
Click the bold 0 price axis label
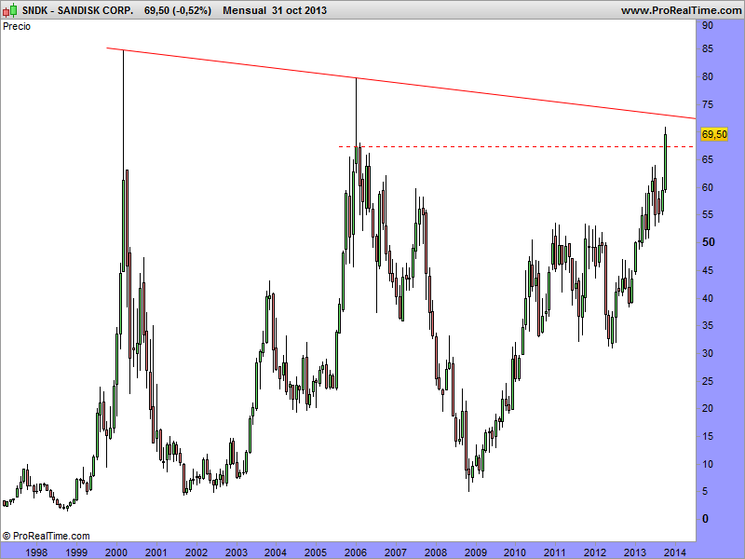click(x=705, y=519)
